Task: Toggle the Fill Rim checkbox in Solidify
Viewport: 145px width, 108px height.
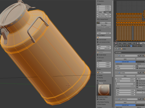Action: (x=137, y=87)
